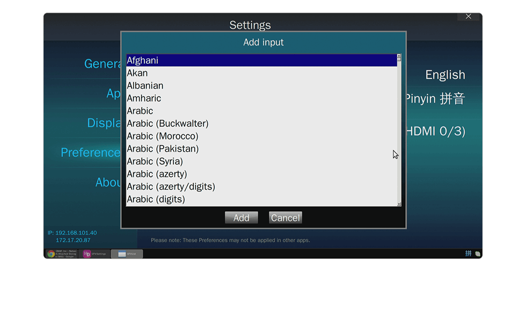Click the Pinyin 拼 input indicator in the tray
This screenshot has height=314, width=526.
tap(468, 253)
